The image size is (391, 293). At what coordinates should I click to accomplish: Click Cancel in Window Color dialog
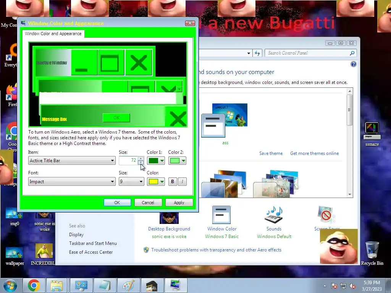coord(148,203)
